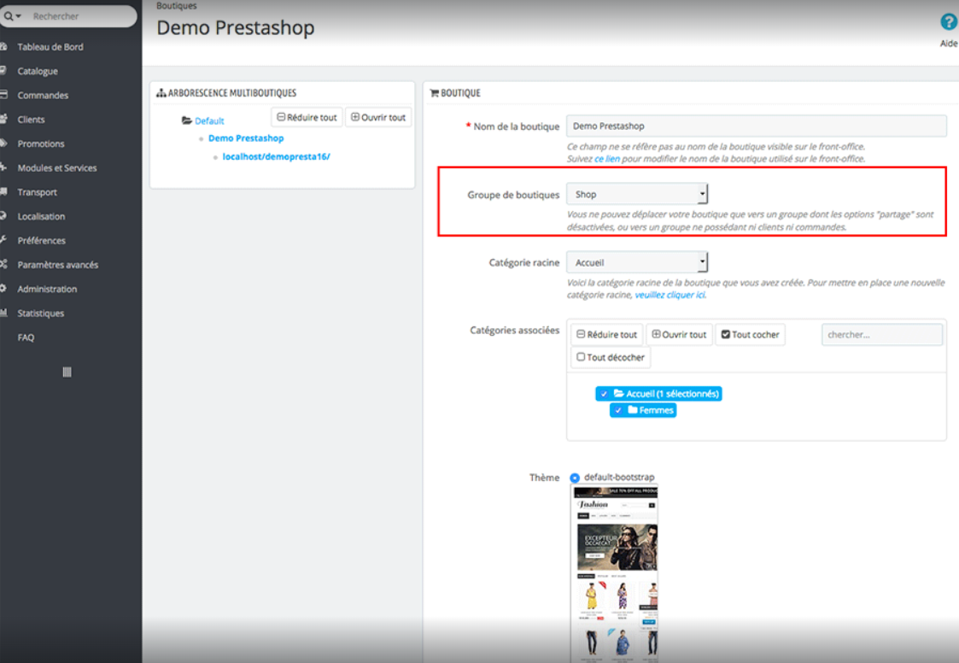Screen dimensions: 959x663
Task: Click the Nom de la boutique field
Action: coord(756,126)
